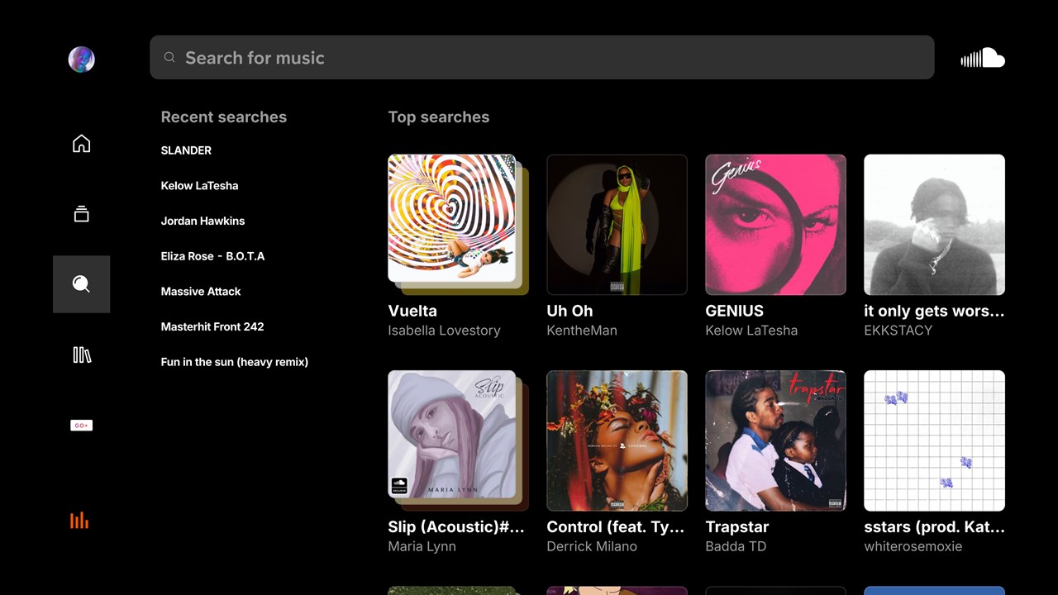Open the stacked playlists sidebar icon
This screenshot has height=595, width=1058.
pos(81,214)
